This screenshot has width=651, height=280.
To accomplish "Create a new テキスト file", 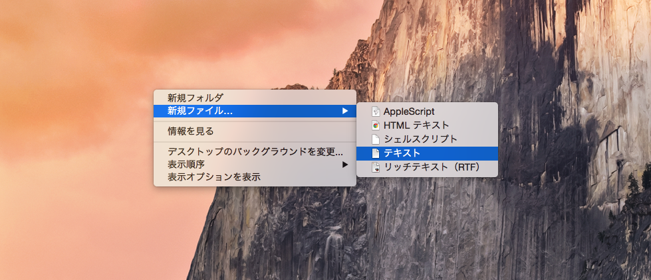I will click(x=427, y=153).
